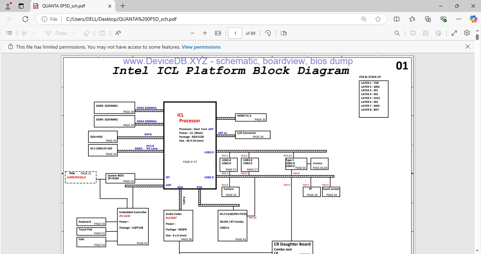Screen dimensions: 481x254
Task: Start Read aloud
Action: pyautogui.click(x=118, y=33)
